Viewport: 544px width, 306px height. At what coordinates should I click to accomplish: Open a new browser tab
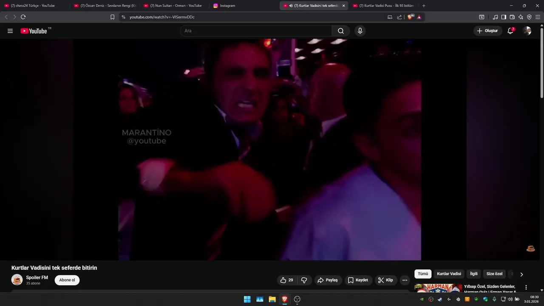point(424,6)
